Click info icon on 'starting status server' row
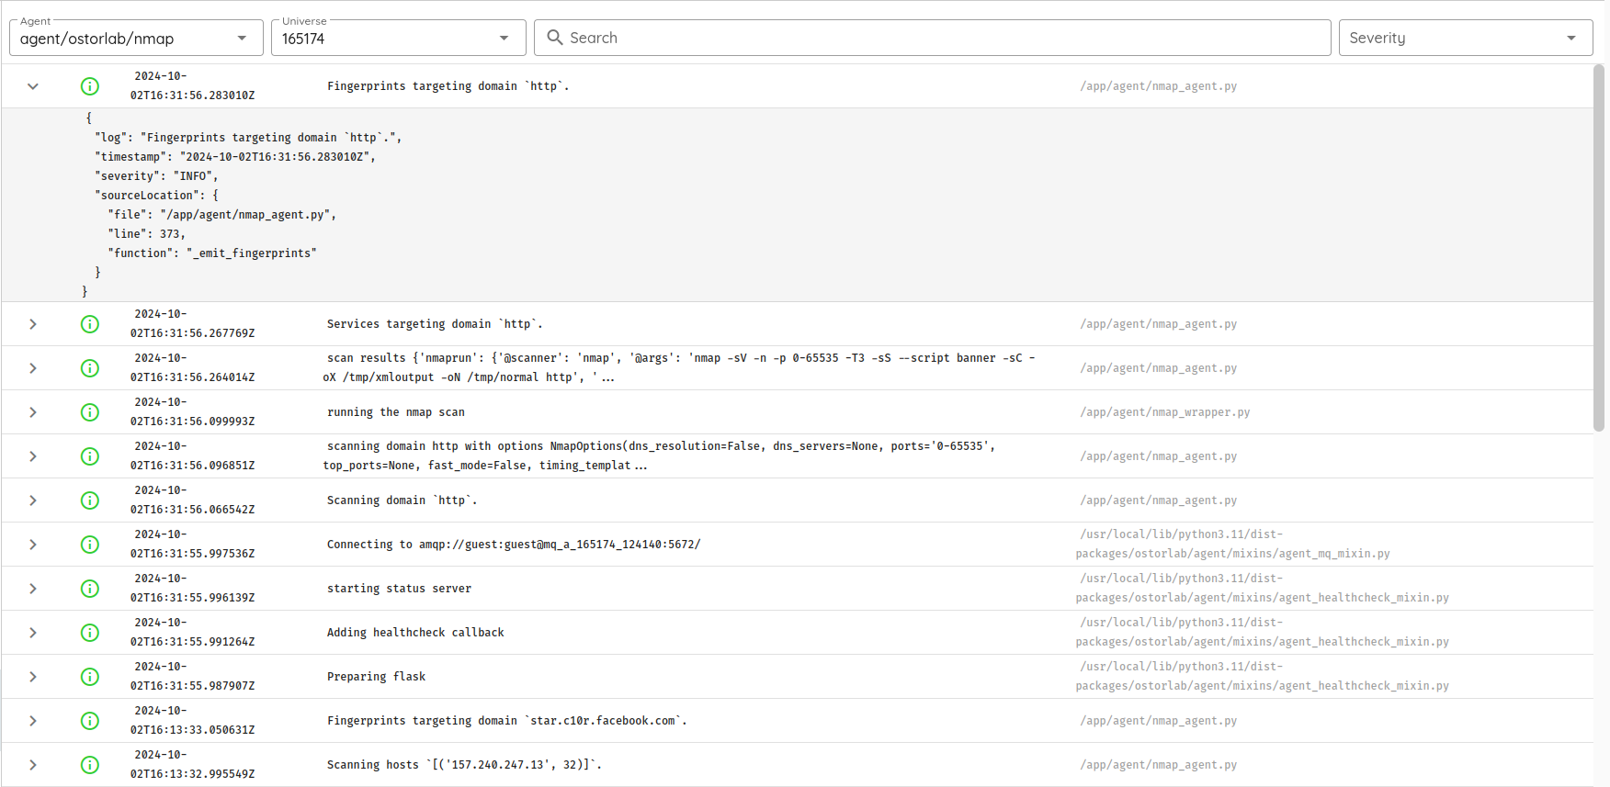Image resolution: width=1610 pixels, height=787 pixels. [x=90, y=589]
